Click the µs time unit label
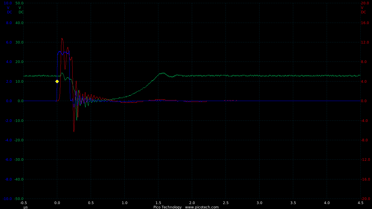Viewport: 372px width, 209px height. point(26,207)
